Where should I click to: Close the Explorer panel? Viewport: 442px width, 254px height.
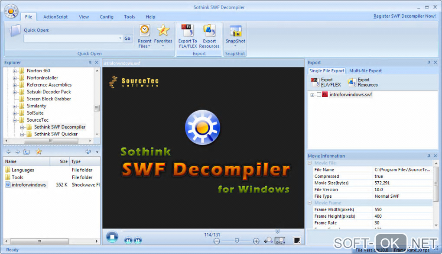click(97, 62)
